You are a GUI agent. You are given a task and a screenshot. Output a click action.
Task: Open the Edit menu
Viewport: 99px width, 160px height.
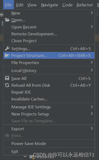point(20,5)
